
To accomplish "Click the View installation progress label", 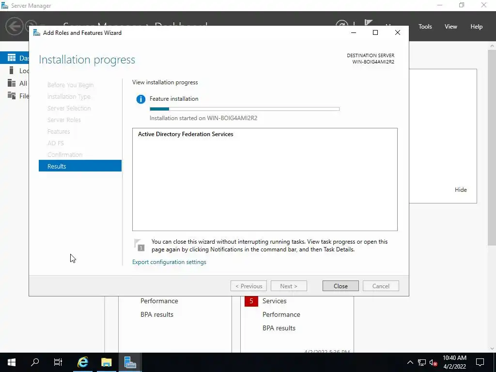I will tap(165, 82).
